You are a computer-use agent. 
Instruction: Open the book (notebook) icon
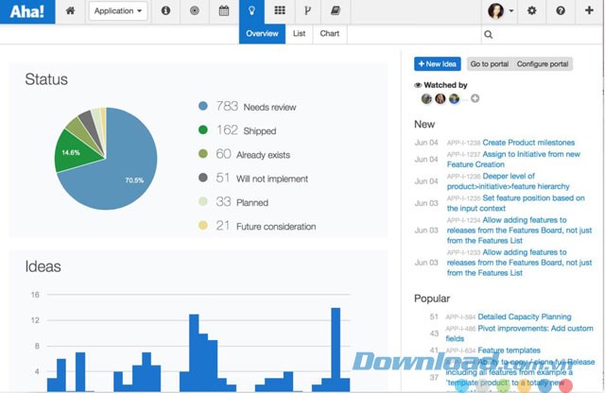(335, 11)
